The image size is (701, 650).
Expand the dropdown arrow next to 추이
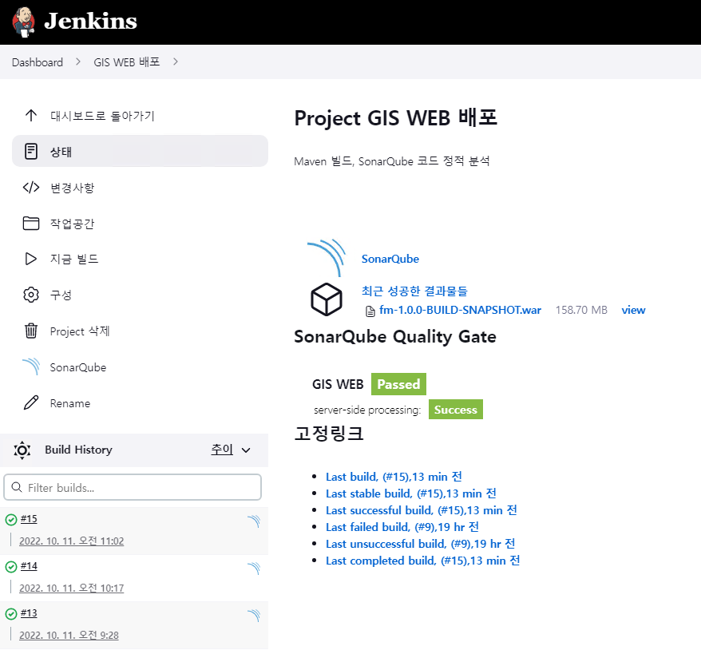click(x=246, y=450)
